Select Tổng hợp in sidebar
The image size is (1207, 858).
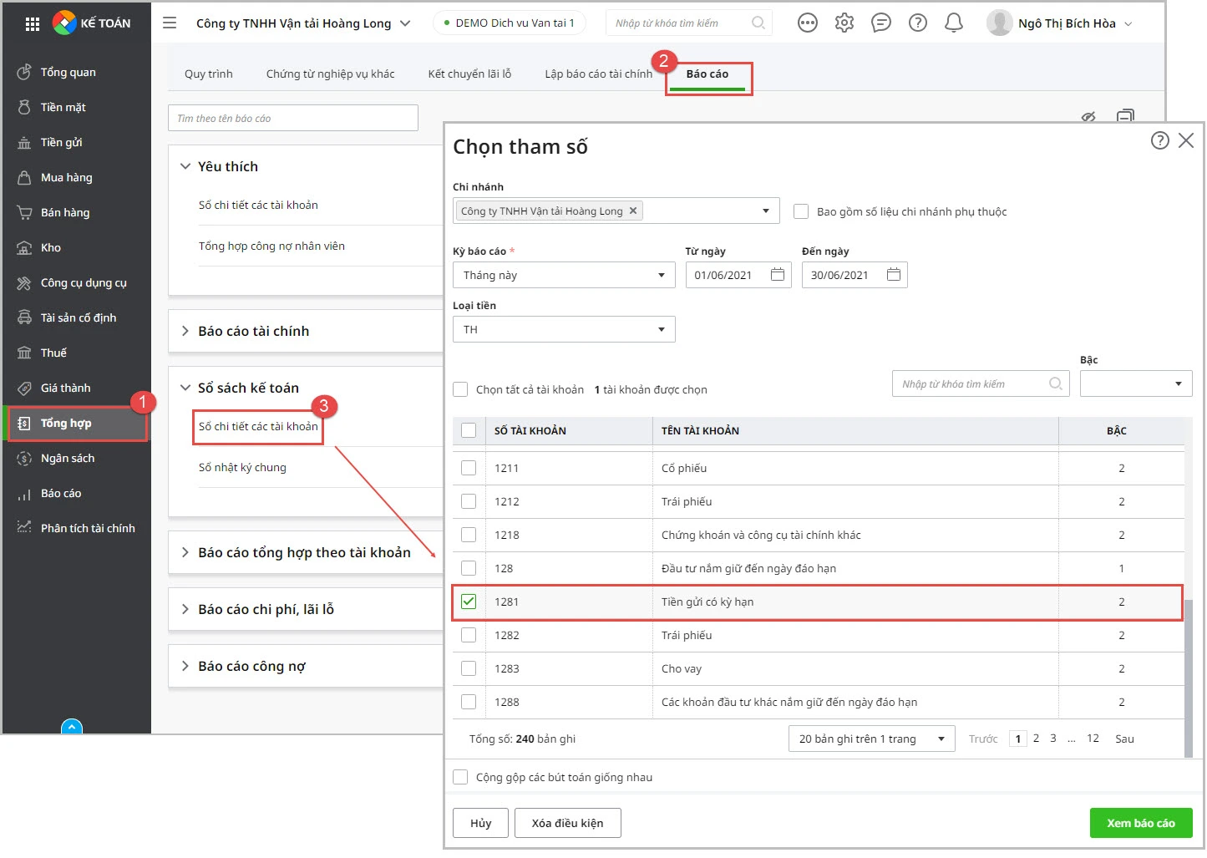pyautogui.click(x=77, y=424)
